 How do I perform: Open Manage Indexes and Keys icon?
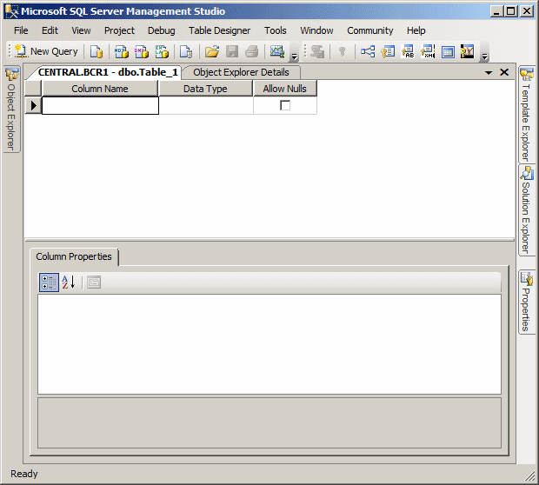point(388,51)
